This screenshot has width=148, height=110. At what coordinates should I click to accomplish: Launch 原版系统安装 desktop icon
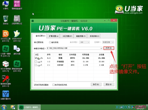click(17, 66)
